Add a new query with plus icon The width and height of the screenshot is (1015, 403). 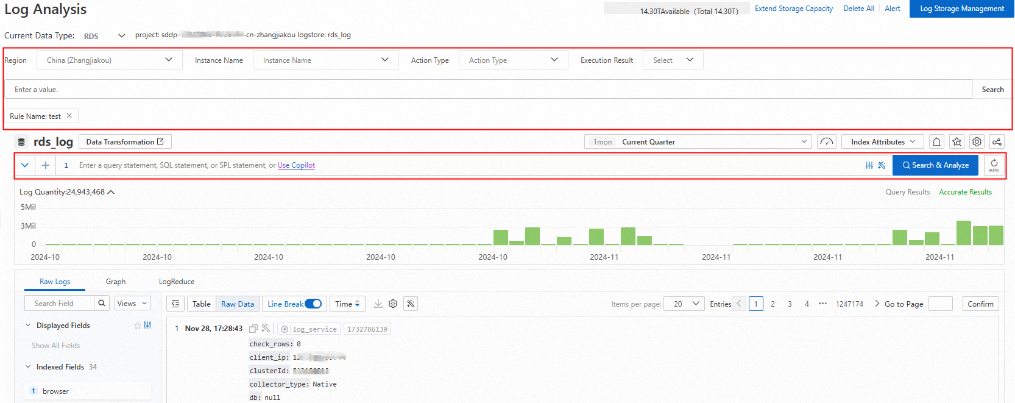46,165
